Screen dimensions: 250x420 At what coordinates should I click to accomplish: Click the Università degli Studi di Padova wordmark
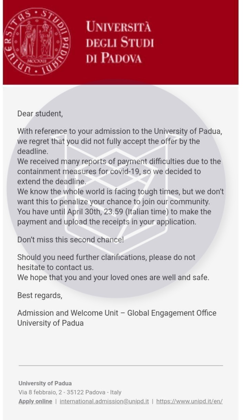[x=119, y=42]
